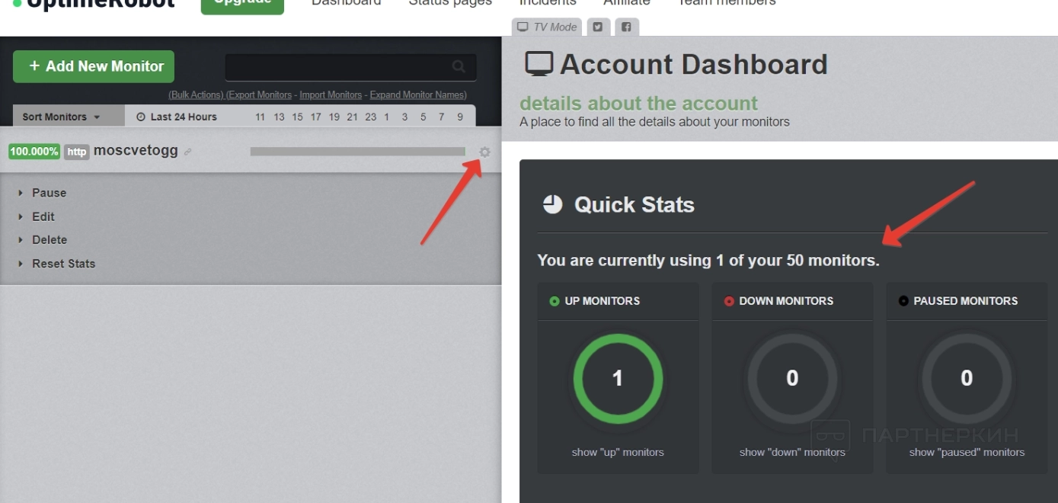
Task: Select the moscvetogg monitor name
Action: pyautogui.click(x=136, y=151)
